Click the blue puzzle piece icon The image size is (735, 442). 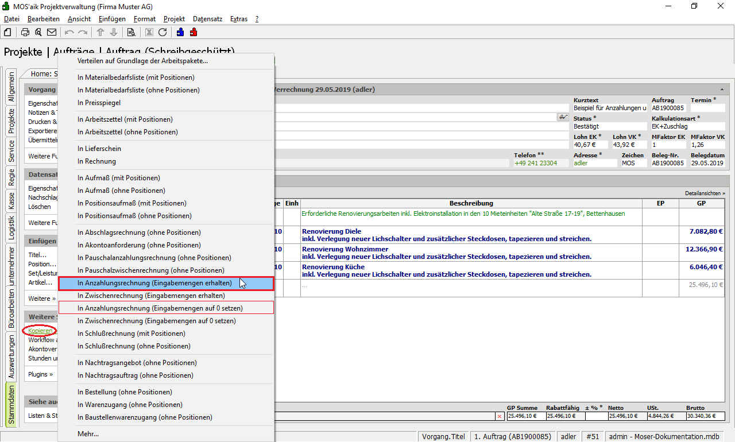click(x=180, y=32)
